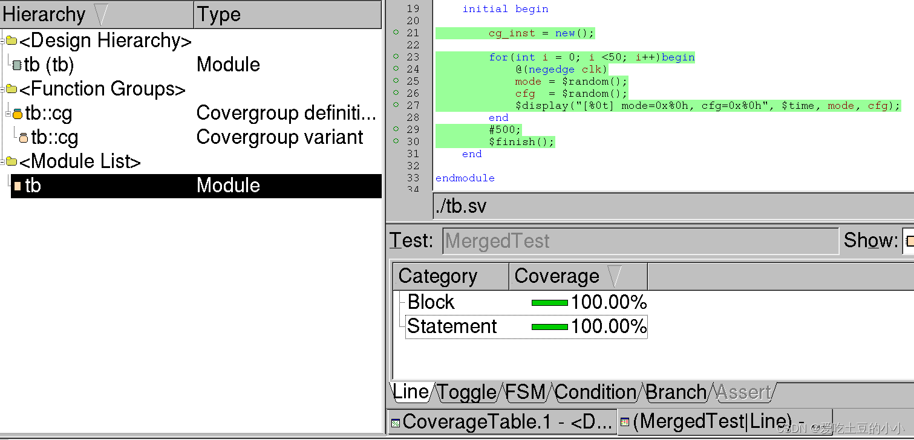
Task: Click the $display statement source line
Action: 708,106
